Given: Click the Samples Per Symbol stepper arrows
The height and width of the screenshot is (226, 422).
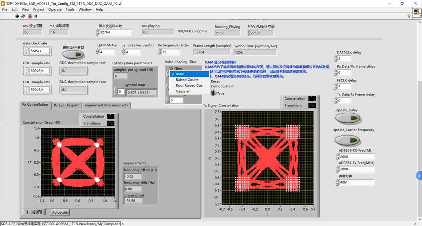Looking at the screenshot, I should 123,52.
